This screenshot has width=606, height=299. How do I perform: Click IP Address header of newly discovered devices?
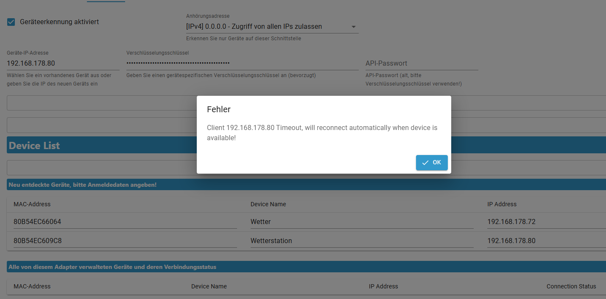pyautogui.click(x=502, y=204)
